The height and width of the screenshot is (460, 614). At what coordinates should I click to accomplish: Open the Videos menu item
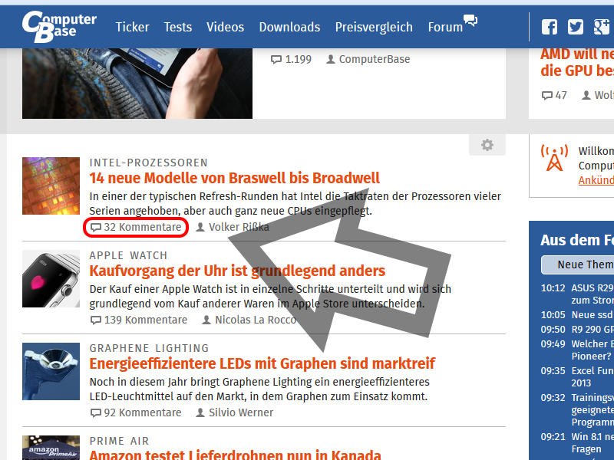click(225, 27)
